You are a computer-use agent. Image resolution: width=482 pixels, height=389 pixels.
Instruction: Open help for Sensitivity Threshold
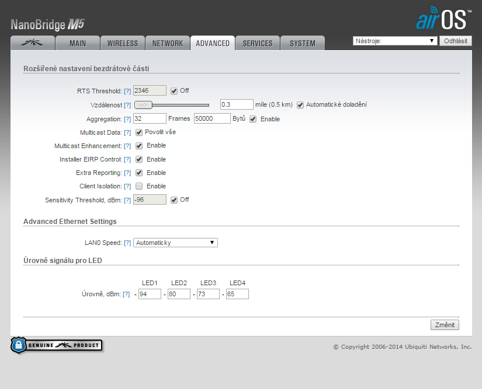coord(127,200)
